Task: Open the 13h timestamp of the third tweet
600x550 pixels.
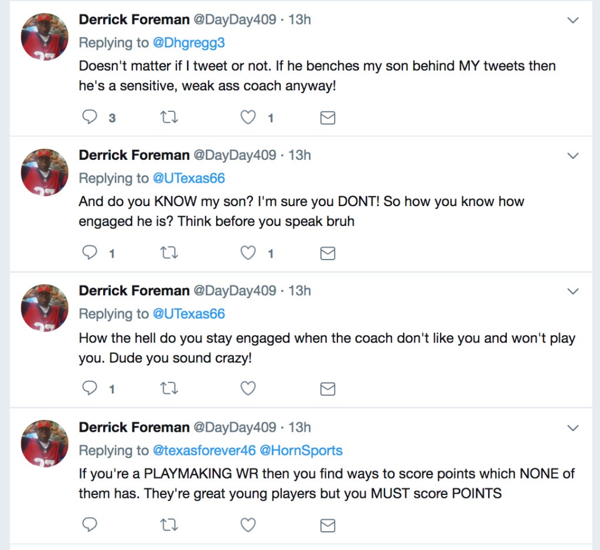Action: pos(299,291)
